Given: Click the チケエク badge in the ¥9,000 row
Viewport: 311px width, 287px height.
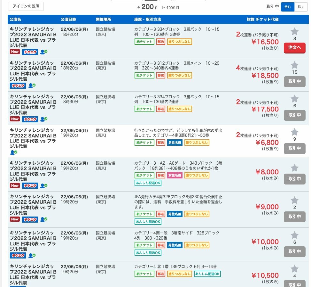Looking at the screenshot, I should click(x=30, y=219).
